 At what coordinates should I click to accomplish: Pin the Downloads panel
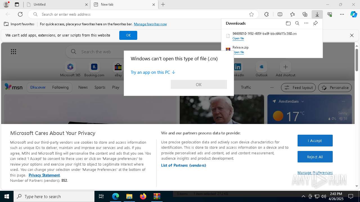click(x=315, y=23)
